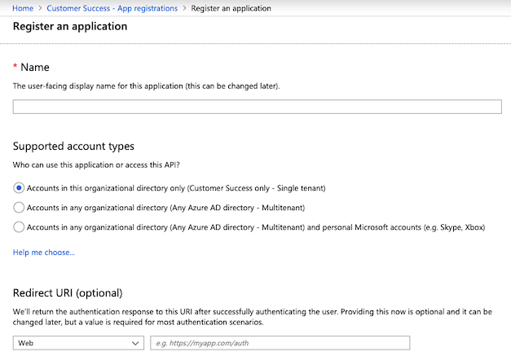Click the down arrow on Web dropdown
The width and height of the screenshot is (511, 356).
click(134, 343)
